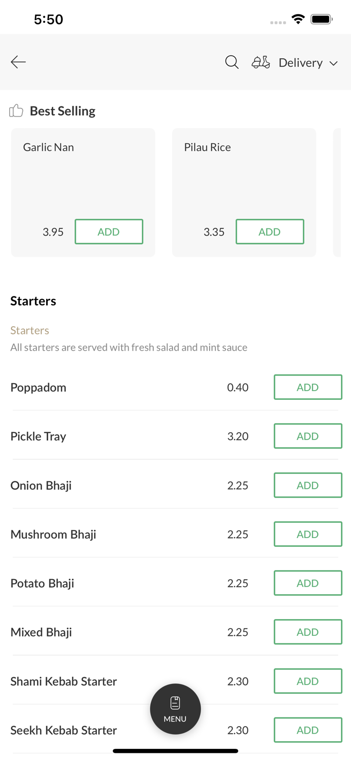Viewport: 351px width, 760px height.
Task: Tap the delivery scooter icon in header
Action: (x=260, y=62)
